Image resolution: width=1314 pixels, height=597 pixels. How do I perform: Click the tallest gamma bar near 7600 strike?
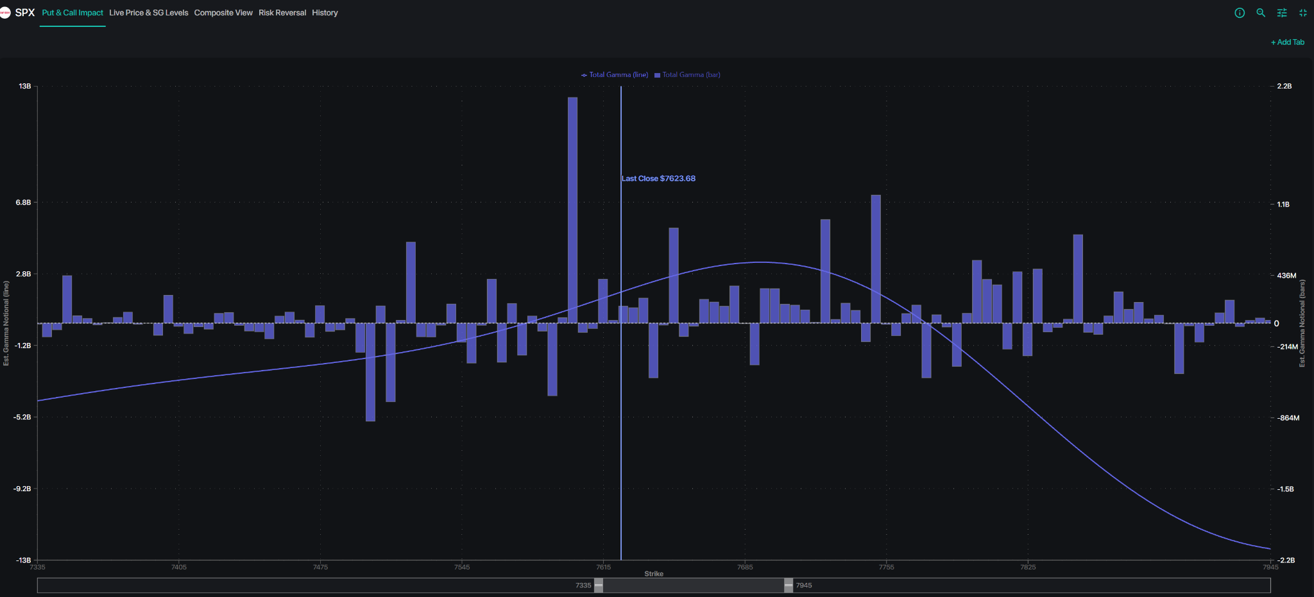pyautogui.click(x=572, y=210)
